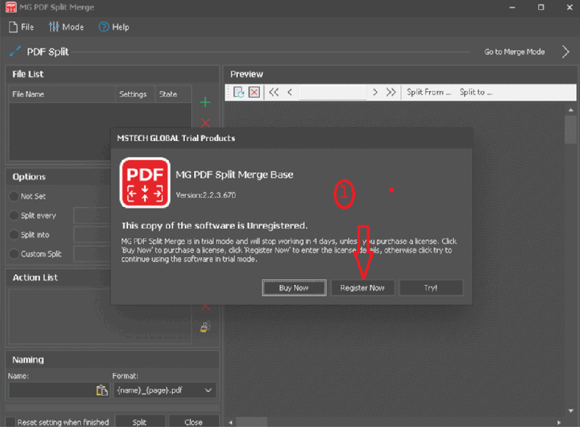Click the Settings column header

pyautogui.click(x=135, y=94)
